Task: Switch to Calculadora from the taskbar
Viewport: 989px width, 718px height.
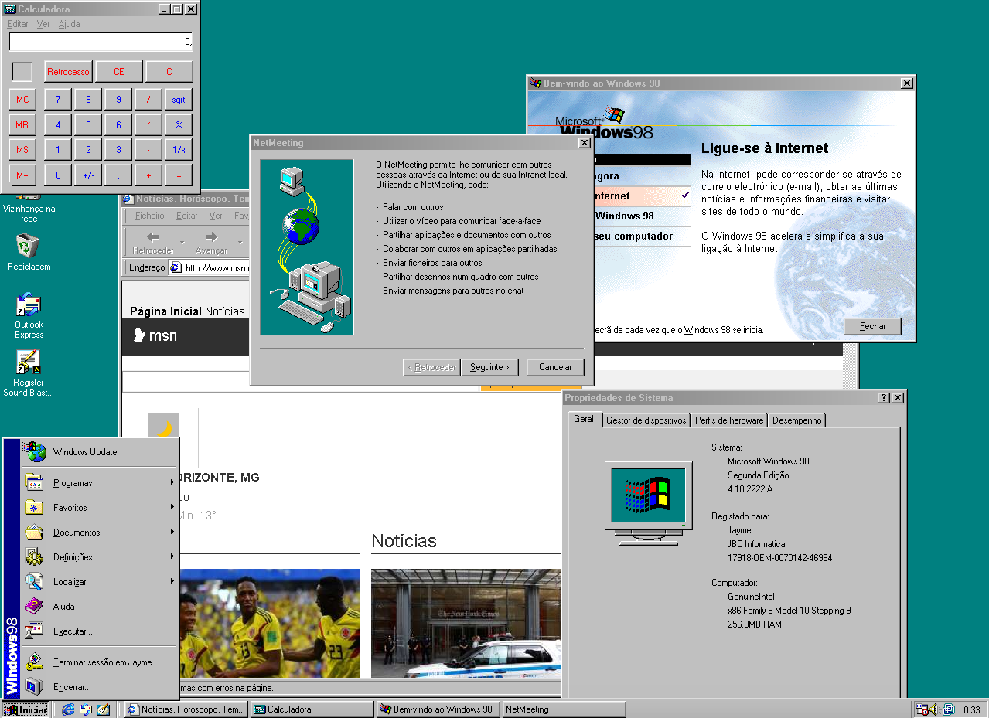Action: [311, 709]
